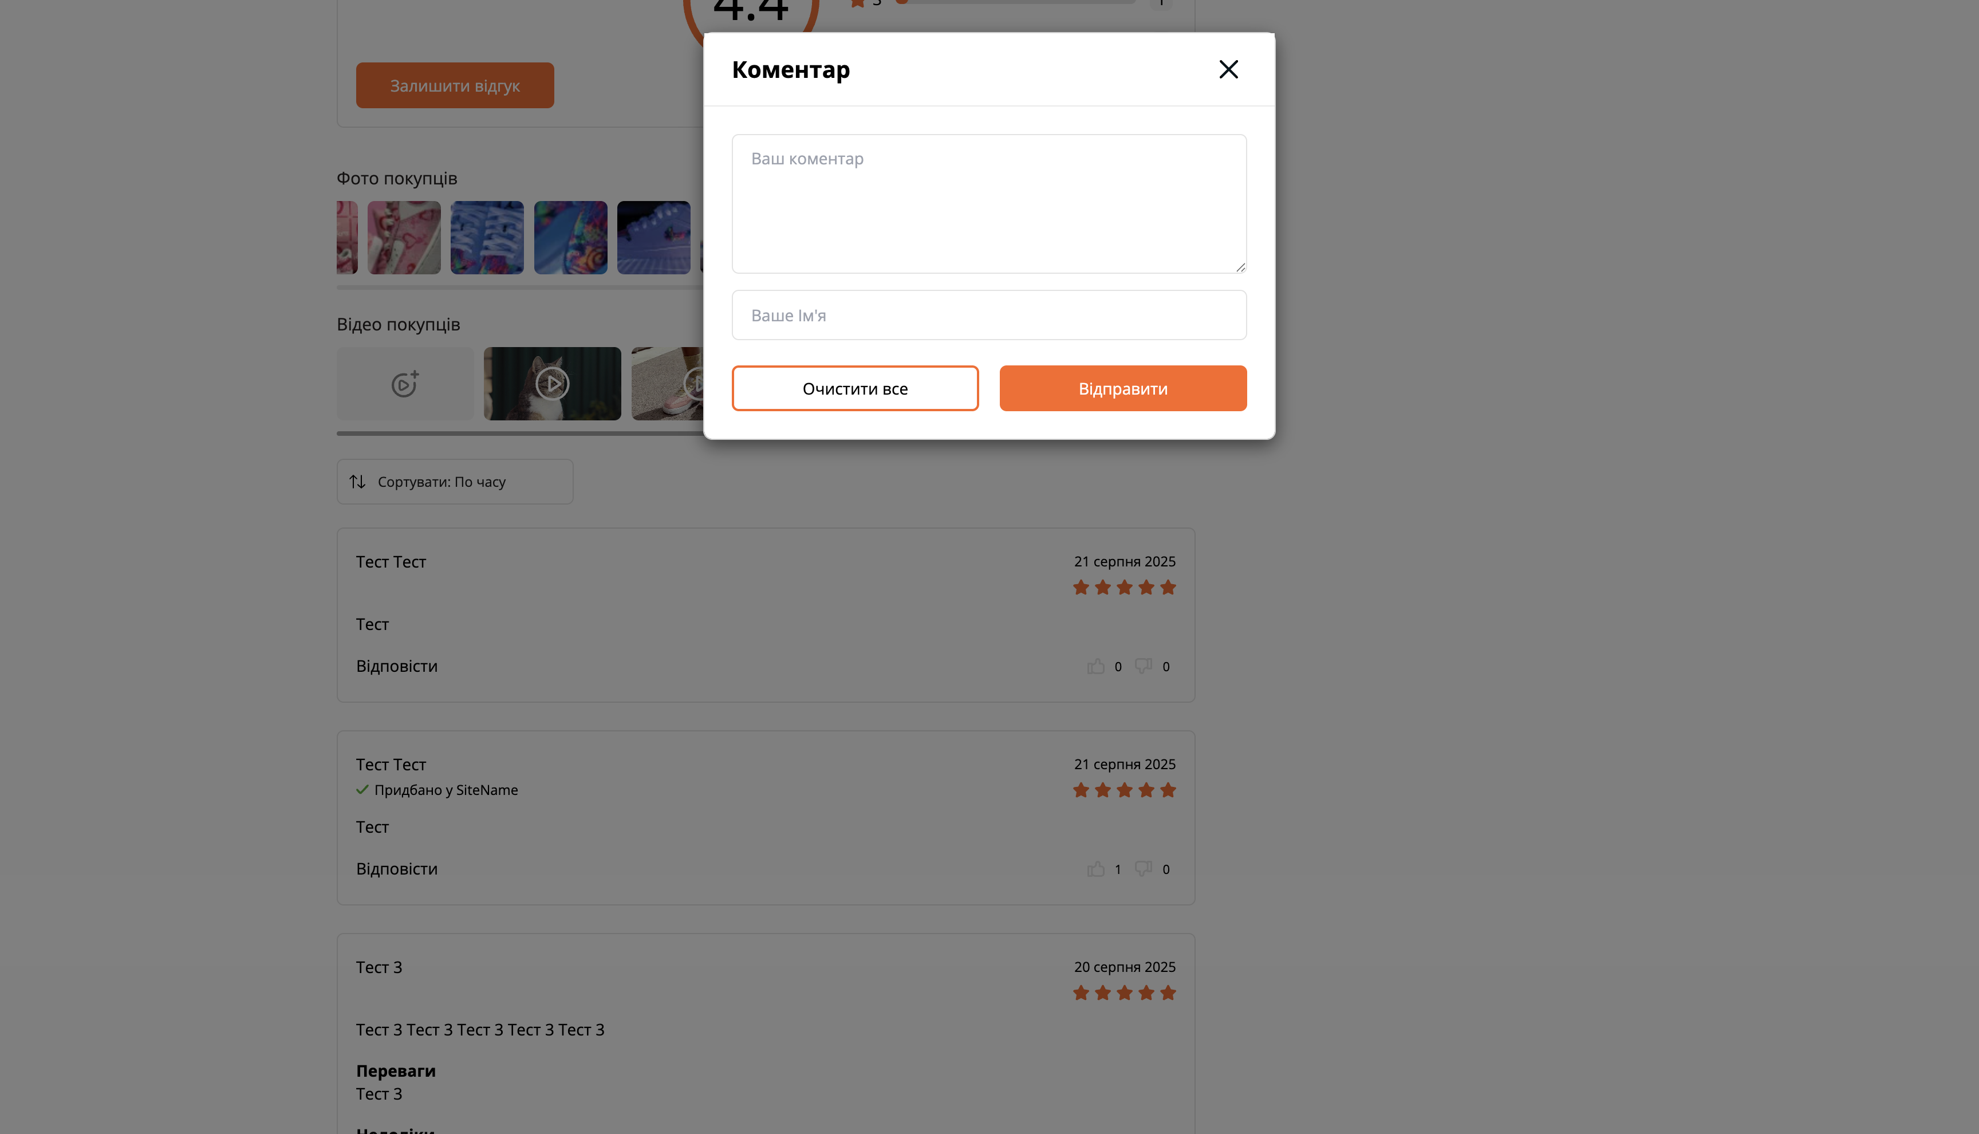This screenshot has width=1979, height=1134.
Task: Click the Залишити відгук button
Action: click(x=455, y=86)
